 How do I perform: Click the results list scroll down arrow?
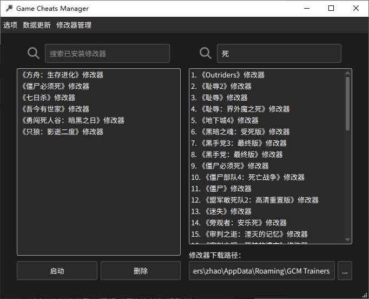[x=347, y=240]
